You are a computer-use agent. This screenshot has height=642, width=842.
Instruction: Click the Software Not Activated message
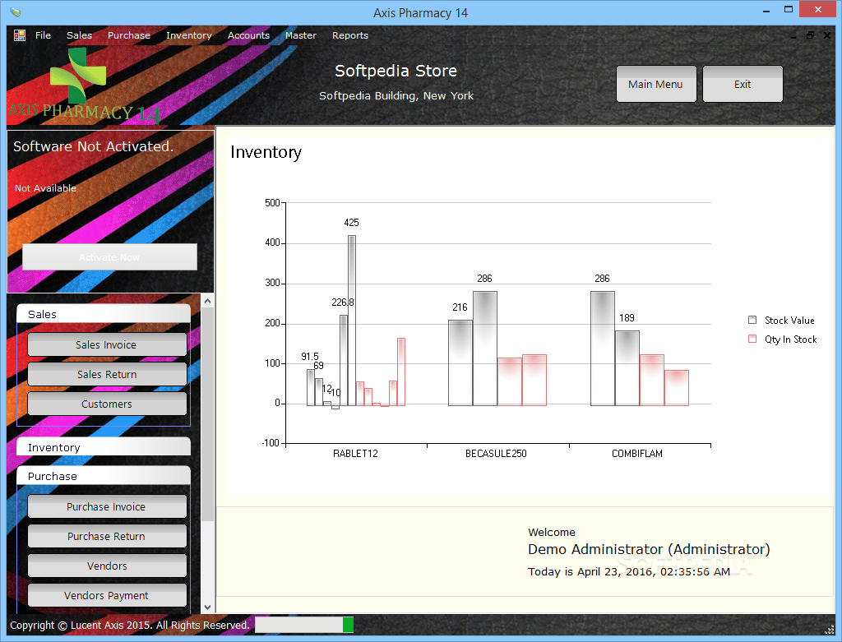pos(94,146)
